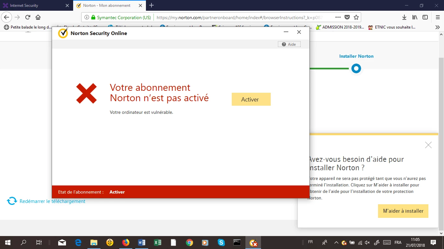The image size is (444, 249).
Task: Open the Firefox downloads panel
Action: click(404, 18)
